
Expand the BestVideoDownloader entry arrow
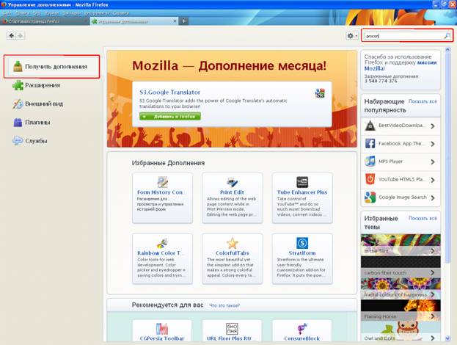pyautogui.click(x=433, y=126)
